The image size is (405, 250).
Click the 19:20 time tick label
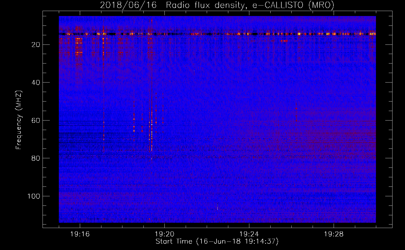coord(164,234)
